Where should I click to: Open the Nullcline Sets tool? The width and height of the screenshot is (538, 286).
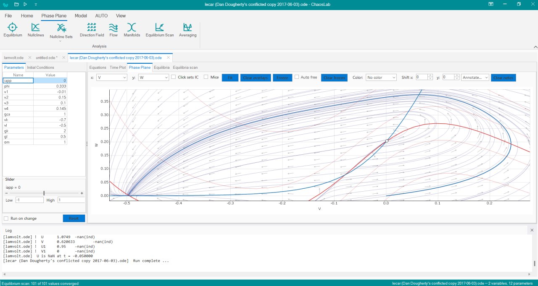point(61,30)
